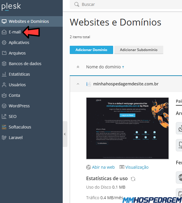Image resolution: width=182 pixels, height=203 pixels.
Task: Click the Laravel logo icon
Action: pos(4,138)
